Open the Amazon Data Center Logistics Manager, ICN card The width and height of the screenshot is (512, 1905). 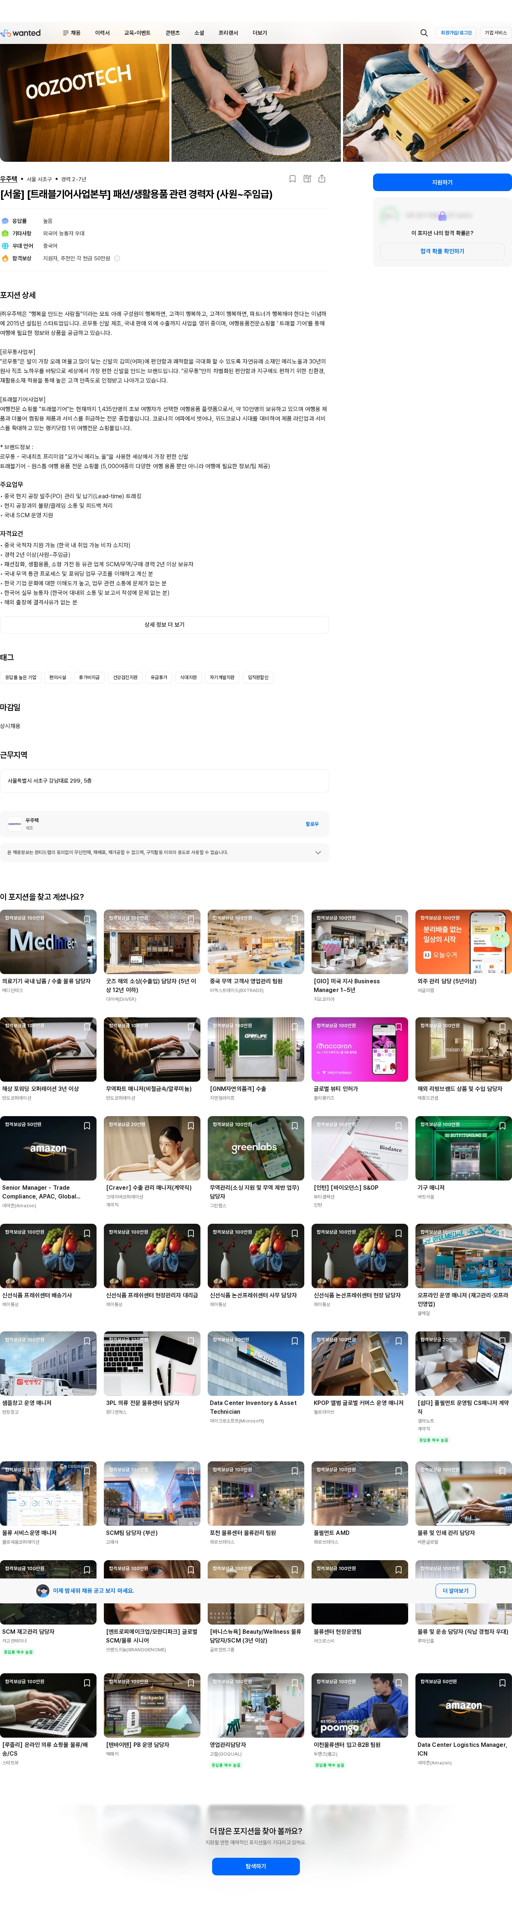(x=463, y=1719)
